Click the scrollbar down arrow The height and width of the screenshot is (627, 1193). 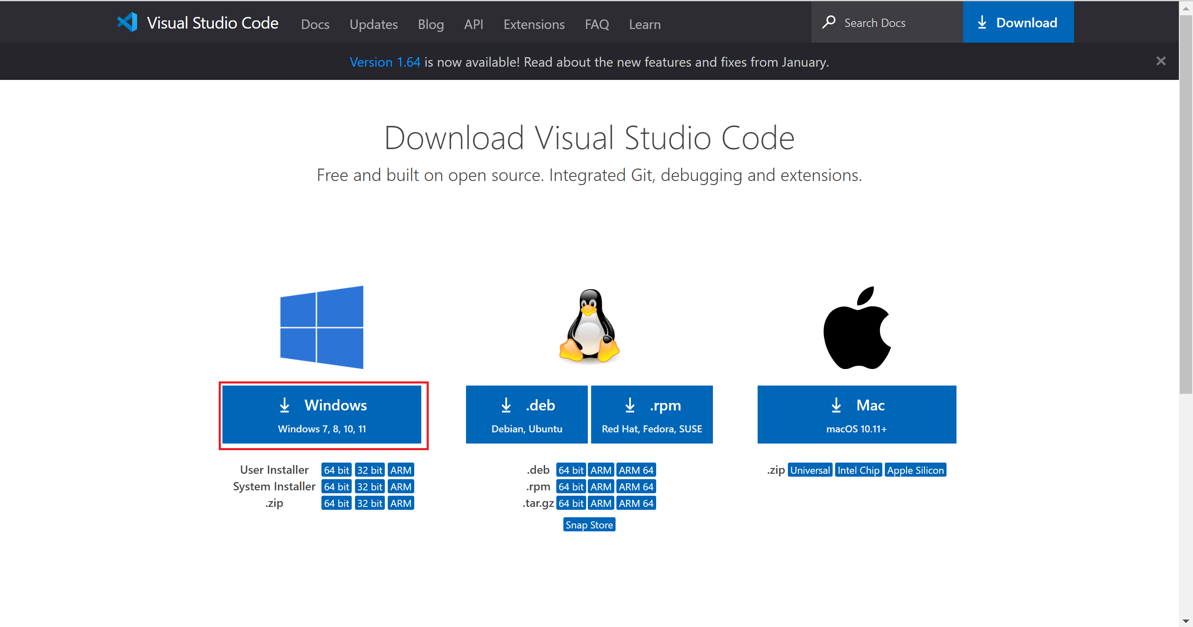pos(1186,622)
